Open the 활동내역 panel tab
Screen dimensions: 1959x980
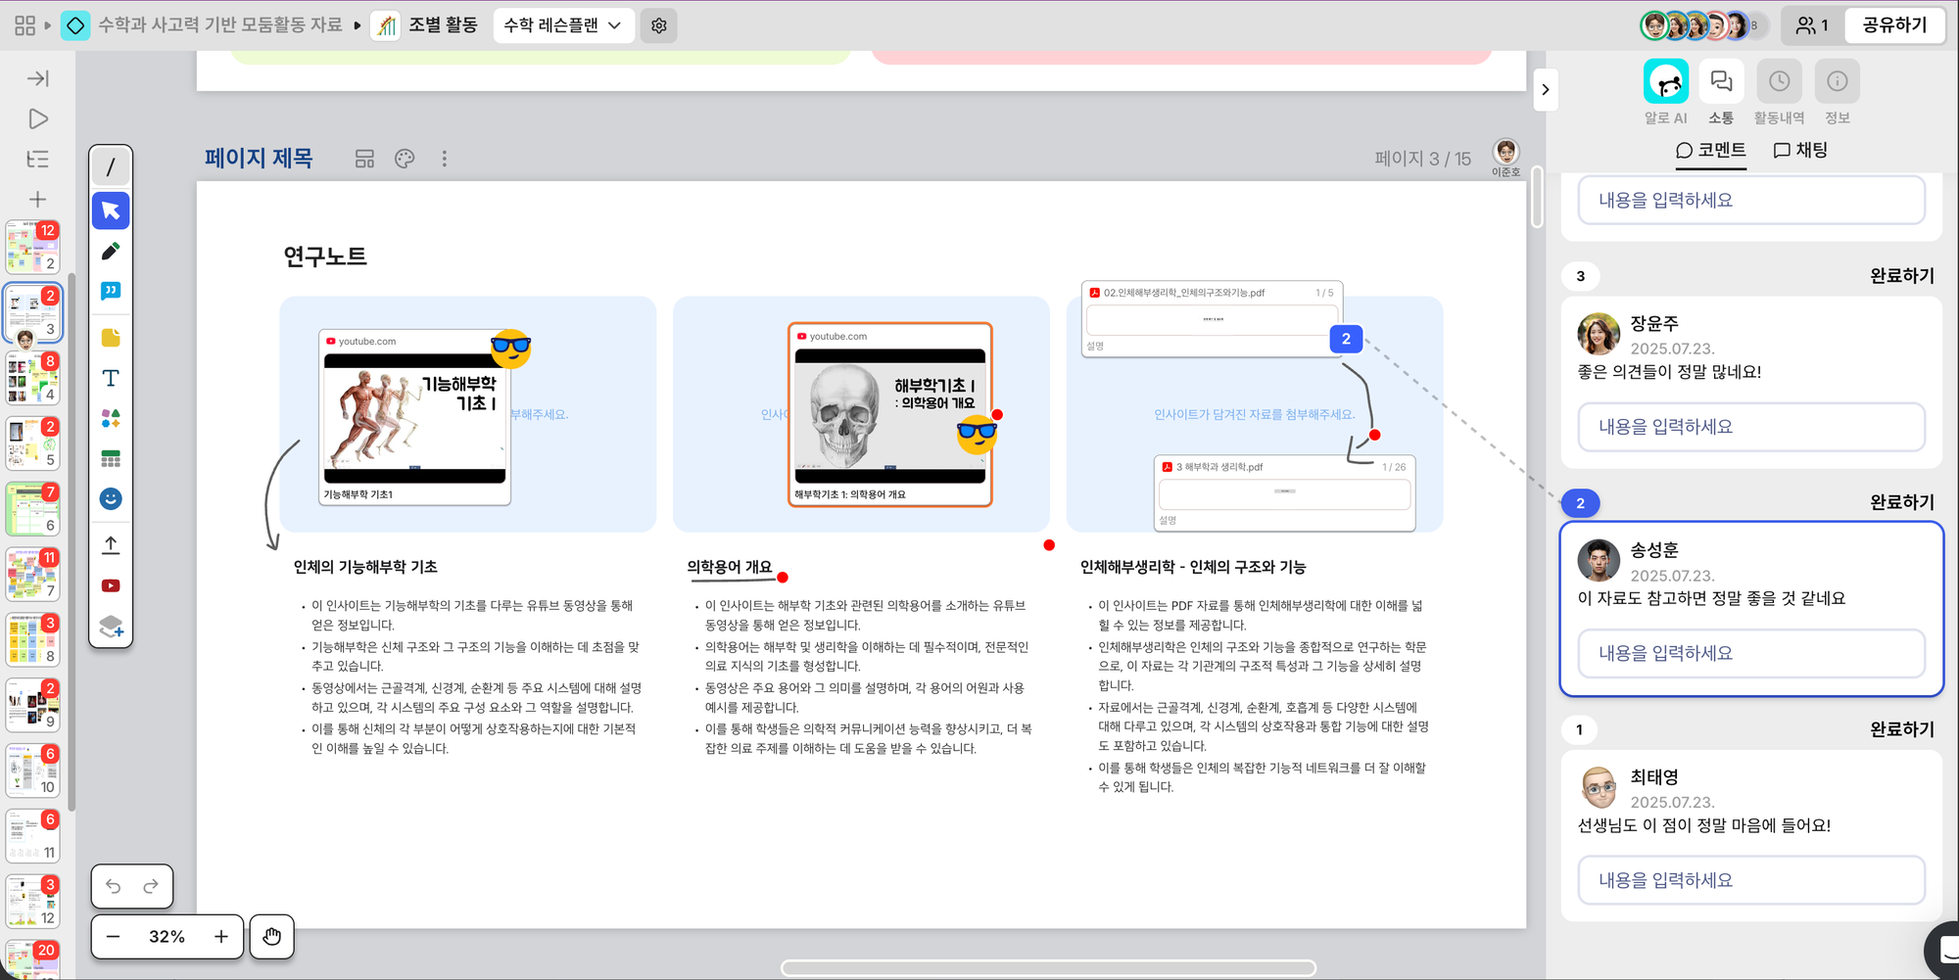(1778, 82)
